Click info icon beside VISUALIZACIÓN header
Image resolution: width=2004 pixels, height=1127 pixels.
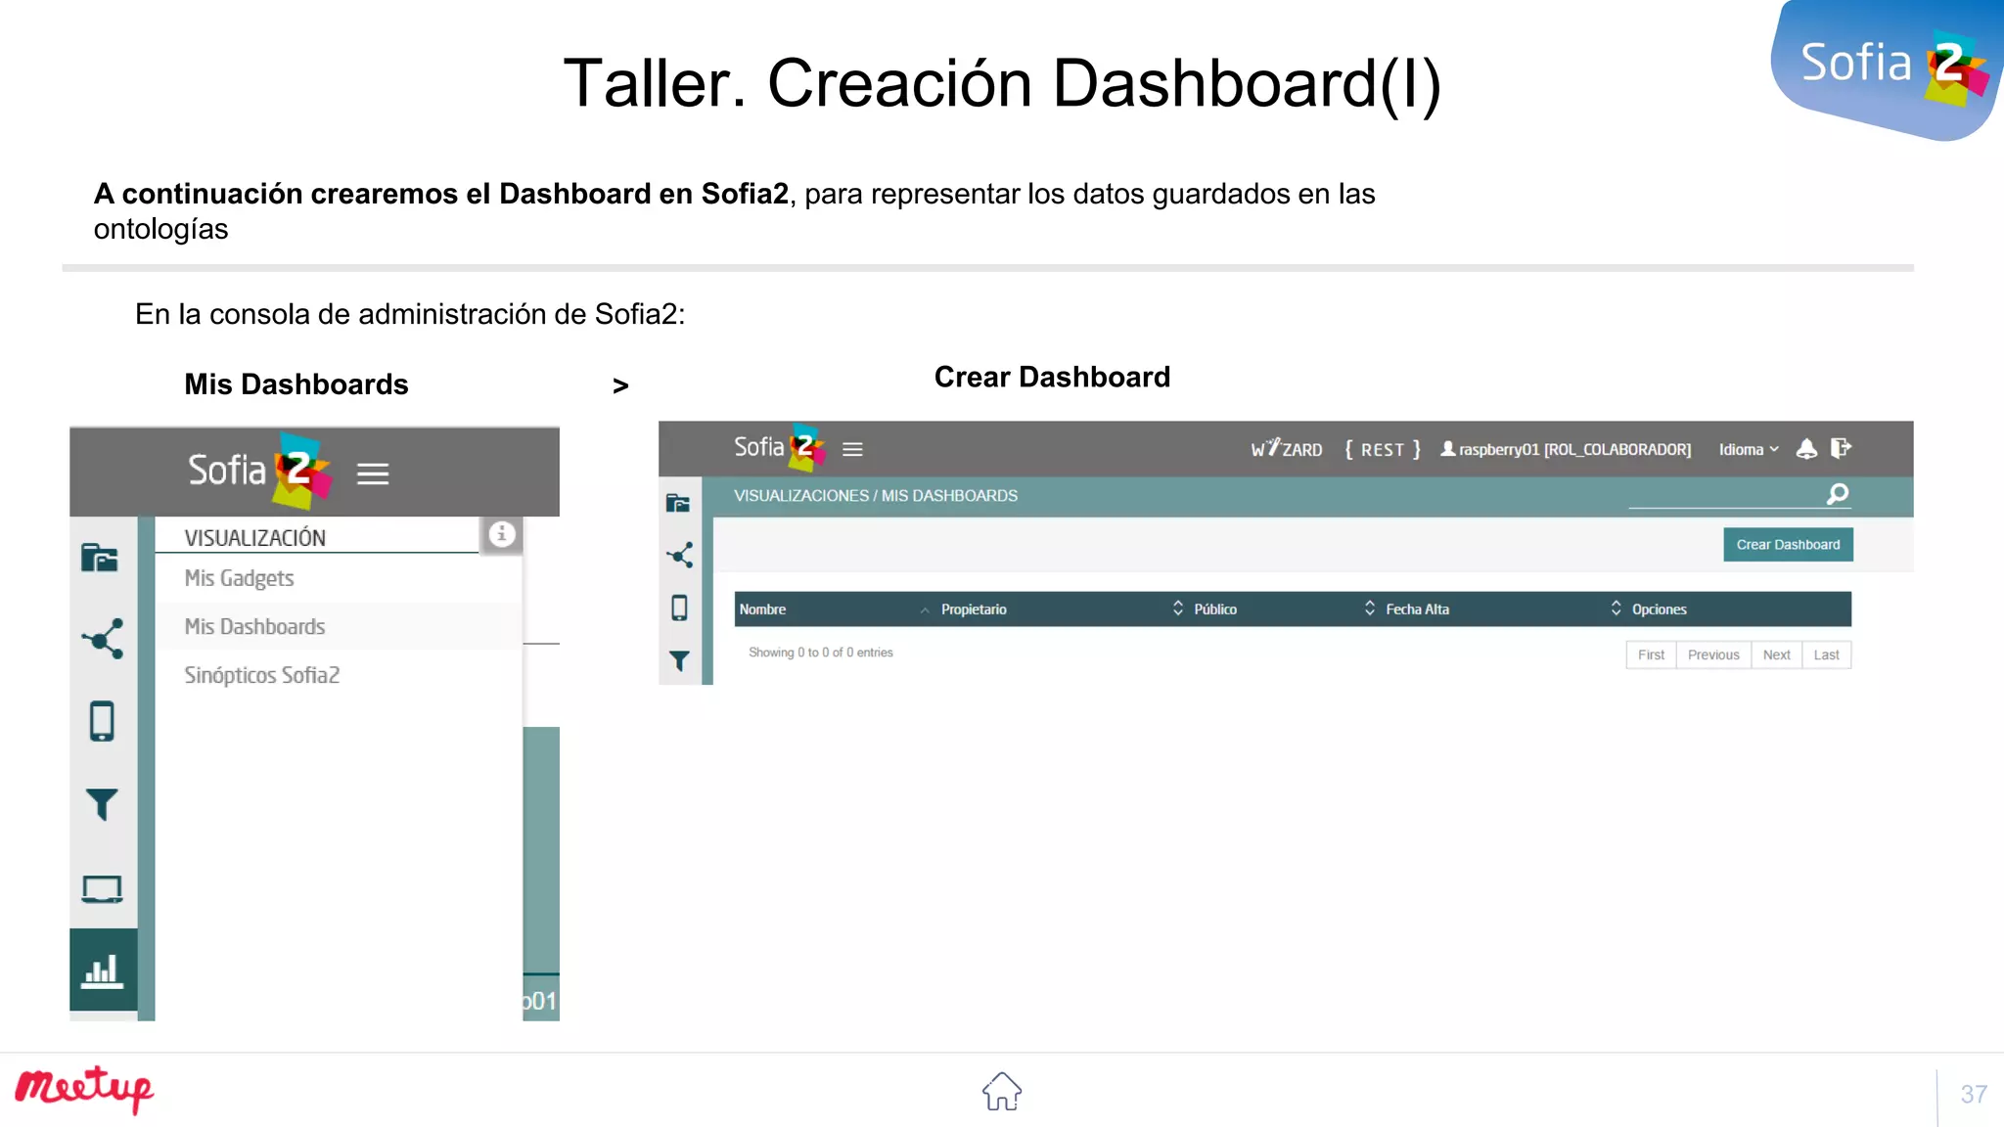pyautogui.click(x=502, y=534)
